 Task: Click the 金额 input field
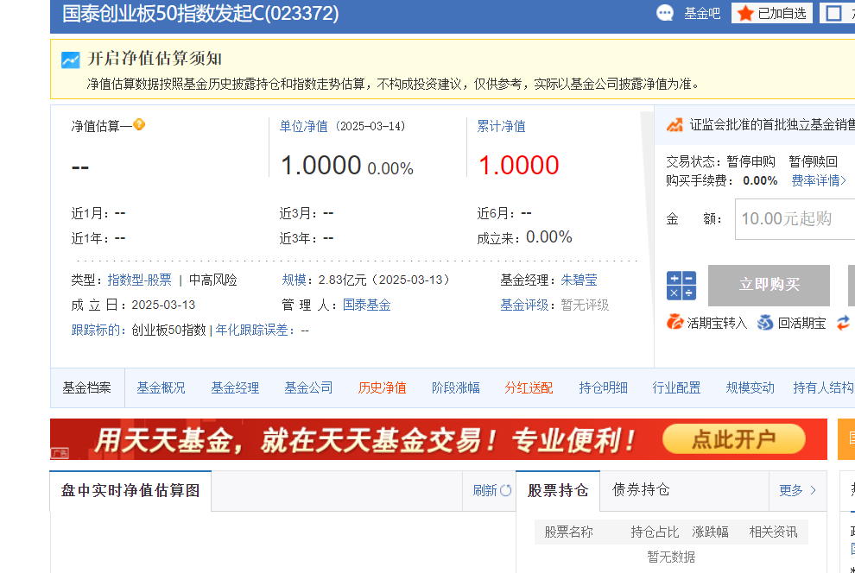pos(795,219)
